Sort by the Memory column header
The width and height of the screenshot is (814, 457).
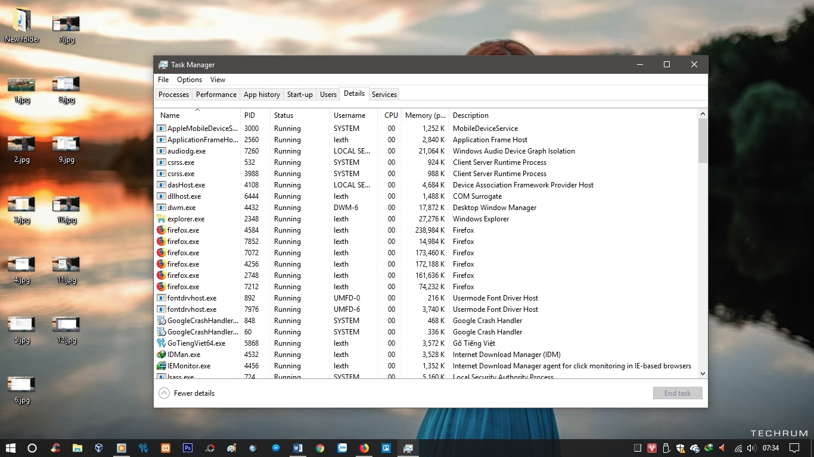425,115
